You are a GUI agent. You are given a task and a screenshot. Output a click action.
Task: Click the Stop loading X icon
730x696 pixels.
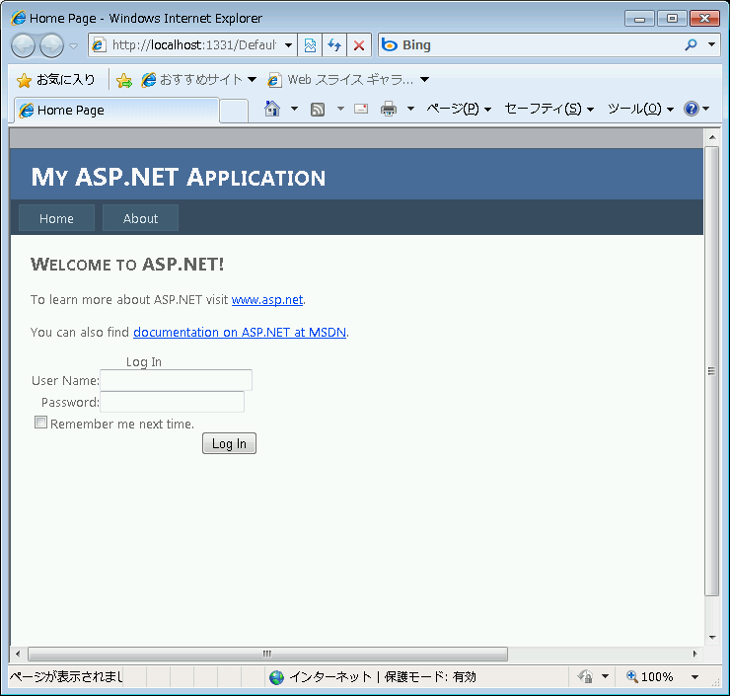(359, 45)
